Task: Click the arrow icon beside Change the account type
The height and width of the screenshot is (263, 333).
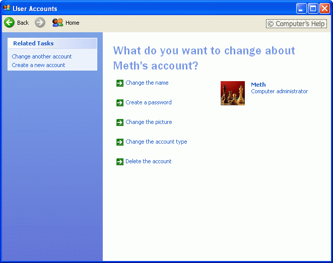Action: (x=120, y=142)
